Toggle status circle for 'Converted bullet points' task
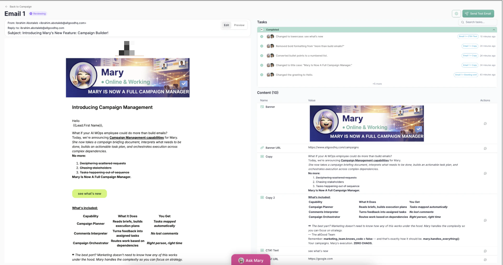 click(262, 56)
